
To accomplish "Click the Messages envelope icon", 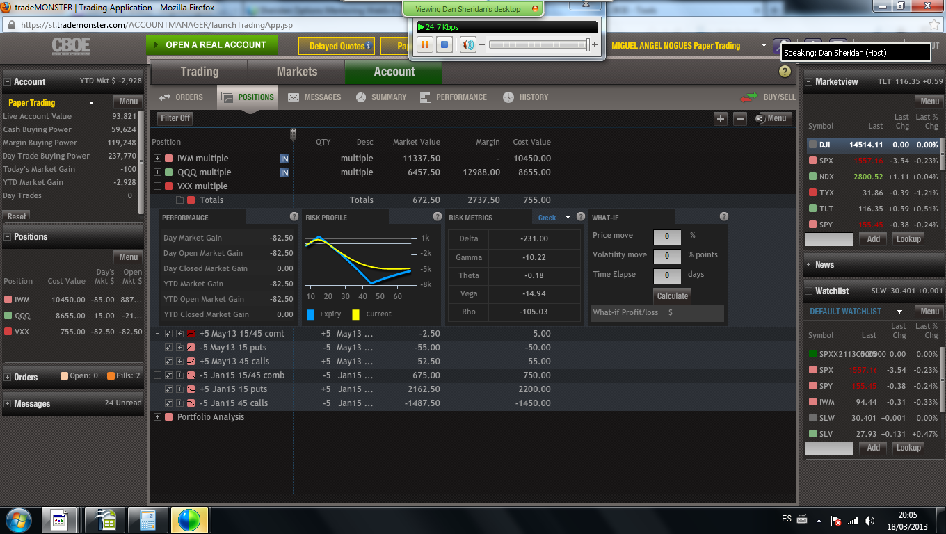I will (x=294, y=97).
